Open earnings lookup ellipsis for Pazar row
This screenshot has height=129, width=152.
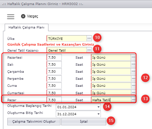(x=133, y=100)
